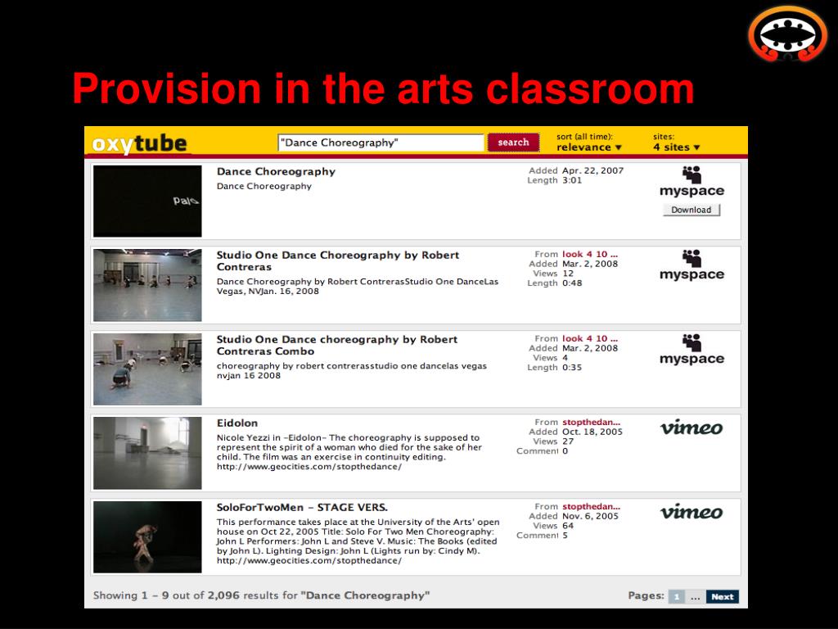Open the relevance sort dropdown

pos(589,147)
